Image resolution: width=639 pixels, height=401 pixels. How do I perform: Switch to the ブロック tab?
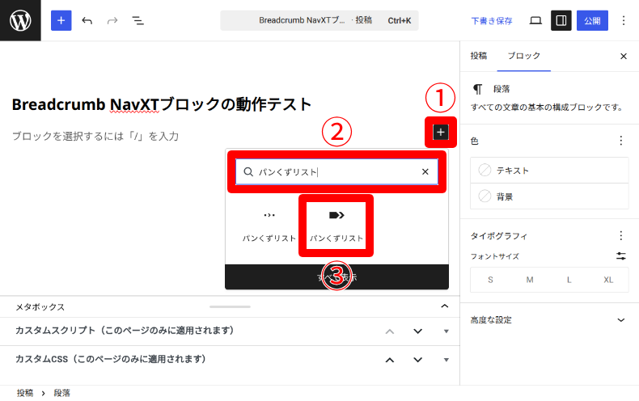click(x=523, y=56)
